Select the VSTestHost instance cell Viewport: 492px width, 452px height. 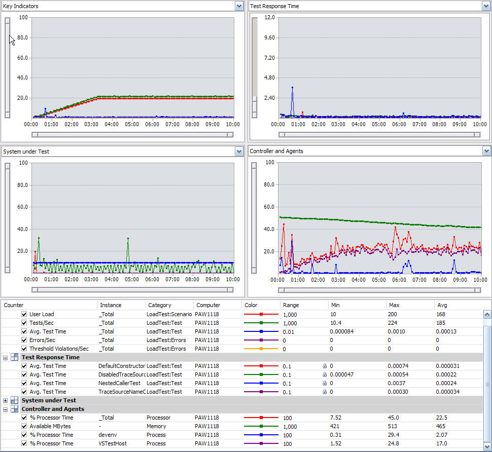point(113,443)
